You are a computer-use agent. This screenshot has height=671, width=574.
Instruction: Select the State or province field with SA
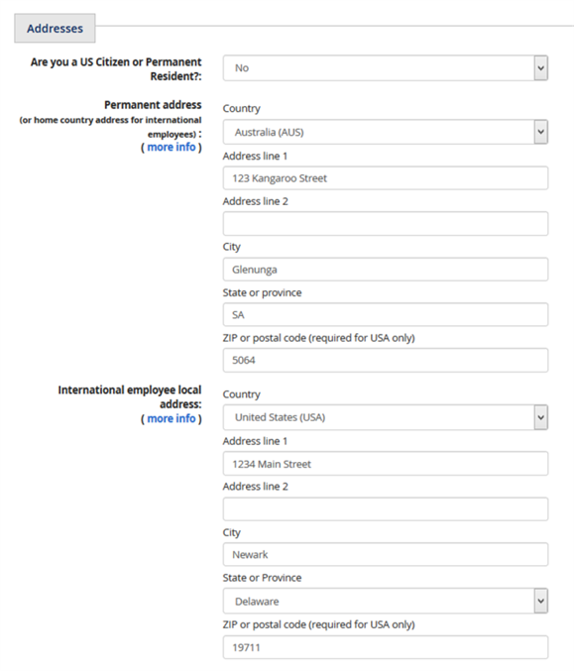point(386,314)
